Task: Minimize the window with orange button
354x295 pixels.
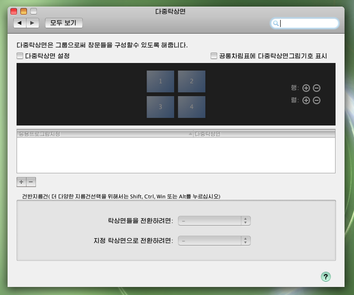Action: 24,11
